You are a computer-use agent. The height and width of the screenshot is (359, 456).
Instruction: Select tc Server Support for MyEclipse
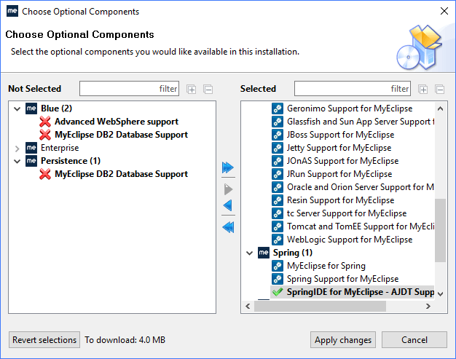(347, 213)
